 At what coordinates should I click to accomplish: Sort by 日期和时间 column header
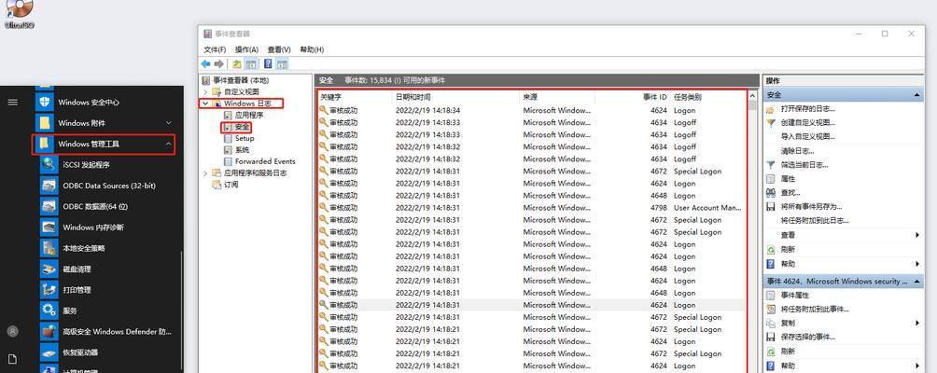455,97
